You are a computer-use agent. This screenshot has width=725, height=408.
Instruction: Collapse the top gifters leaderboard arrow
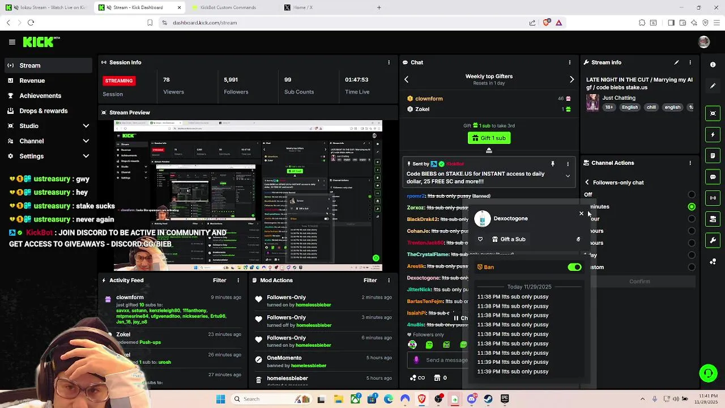click(489, 150)
